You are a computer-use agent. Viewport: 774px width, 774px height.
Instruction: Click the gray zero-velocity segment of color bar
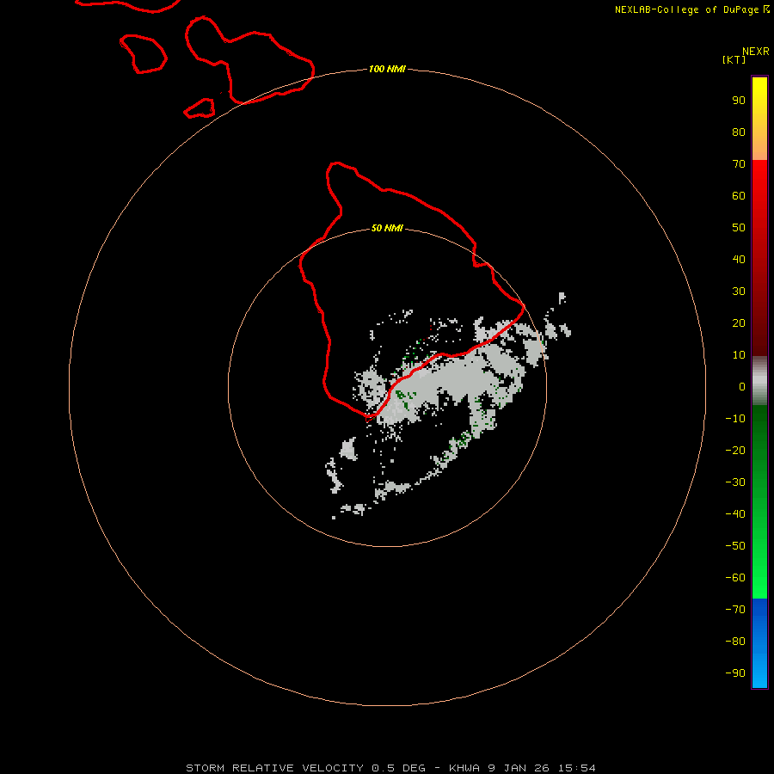coord(759,381)
